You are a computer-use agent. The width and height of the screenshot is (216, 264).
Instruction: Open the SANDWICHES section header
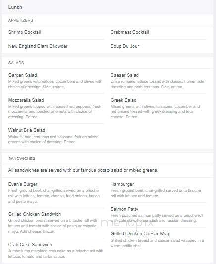tap(22, 158)
